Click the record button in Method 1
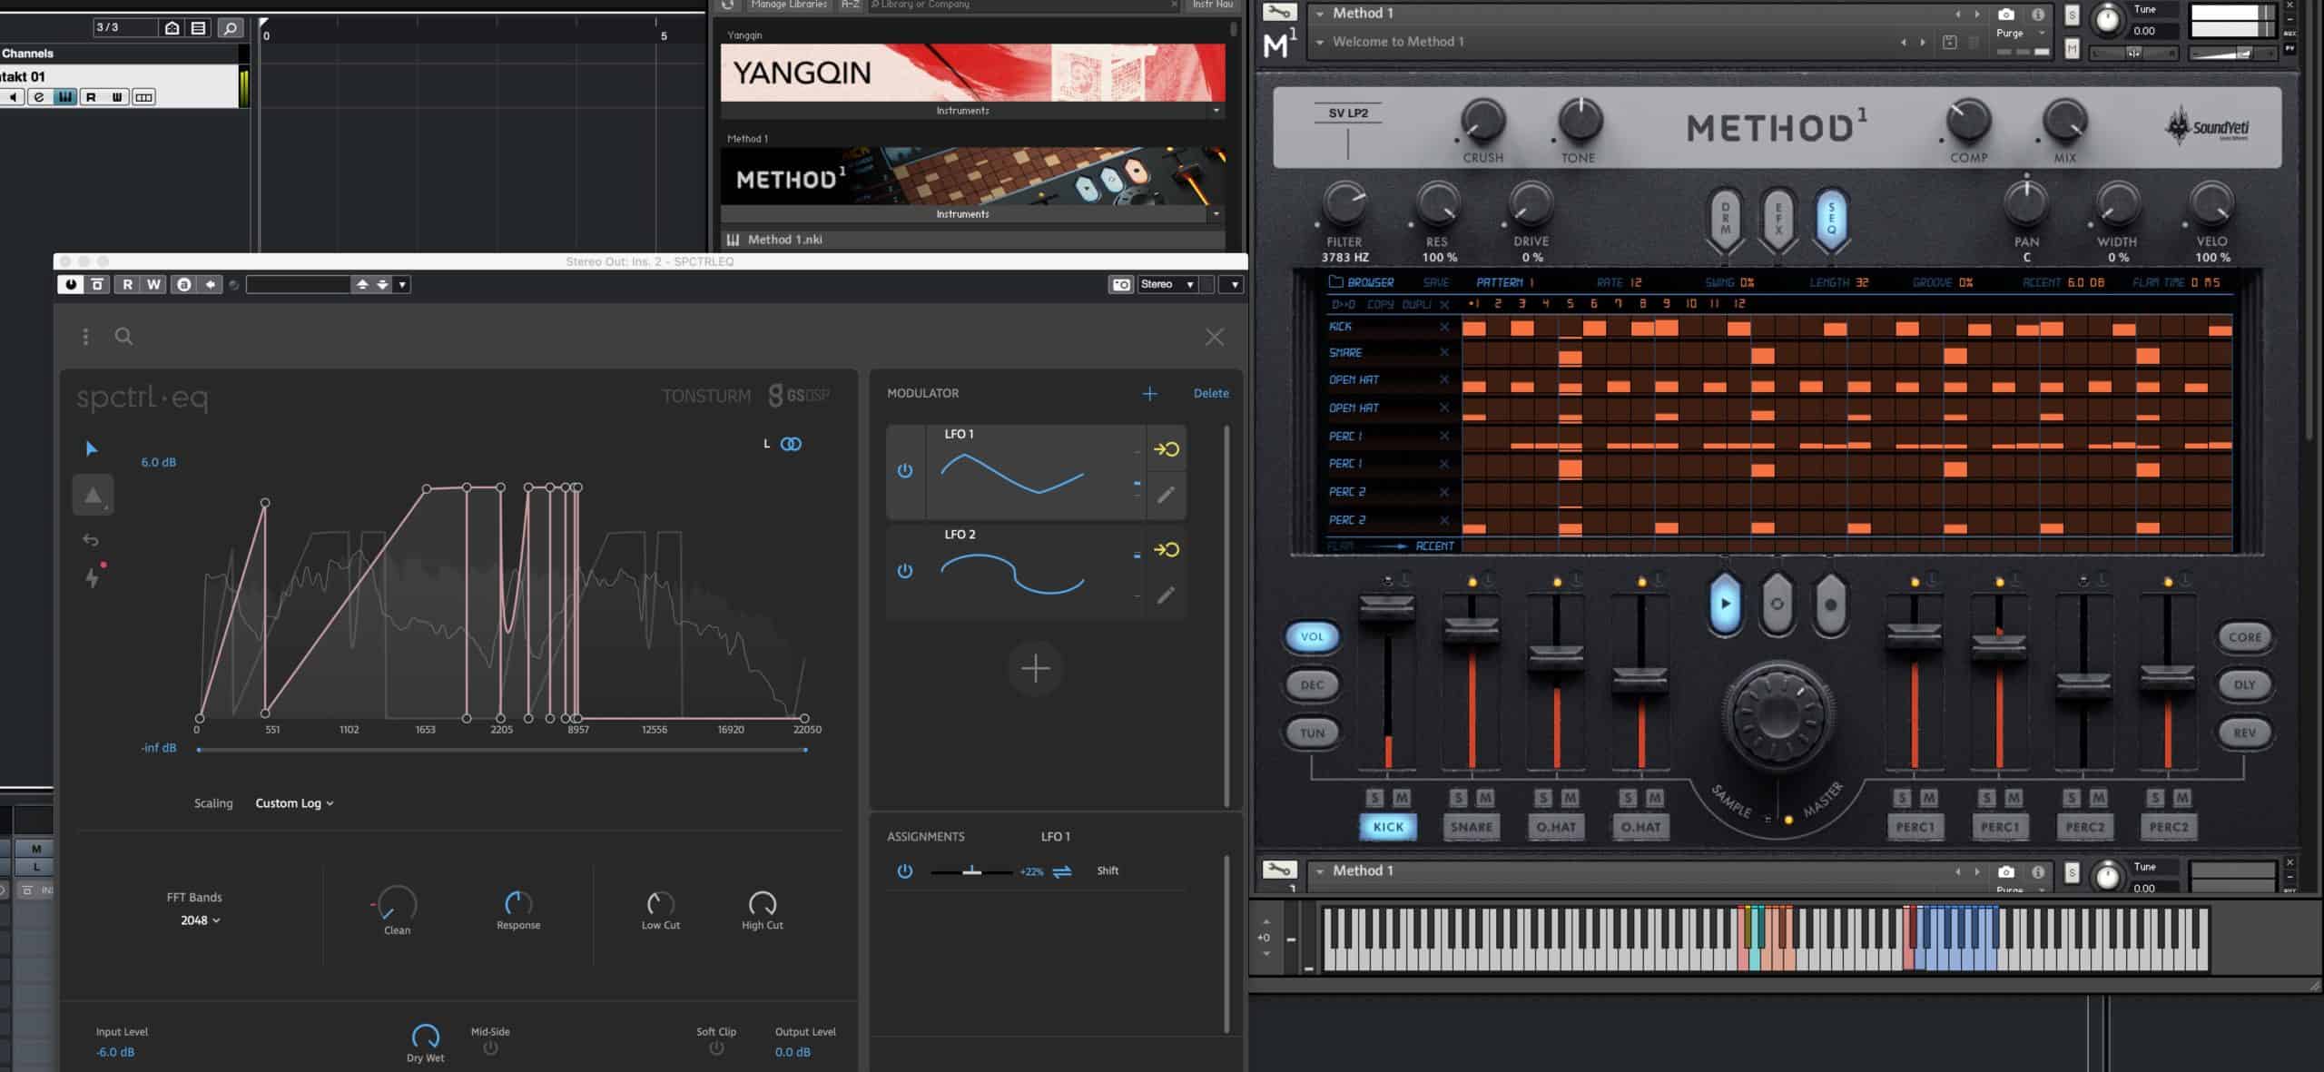The image size is (2324, 1072). (x=1830, y=604)
